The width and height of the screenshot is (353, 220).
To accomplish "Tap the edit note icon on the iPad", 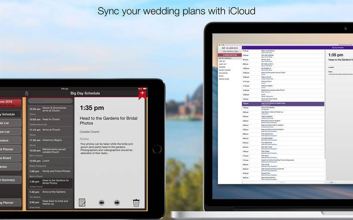I will (x=82, y=202).
